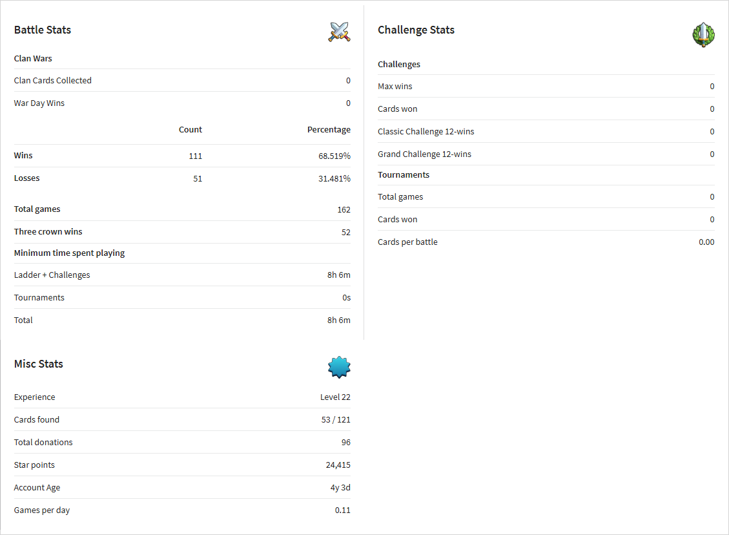Select the Challenge Stats heading
The image size is (729, 535).
pyautogui.click(x=416, y=30)
